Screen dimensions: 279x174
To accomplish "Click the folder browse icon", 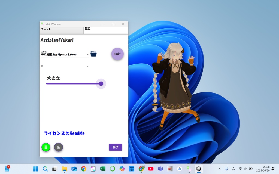I will pyautogui.click(x=93, y=54).
